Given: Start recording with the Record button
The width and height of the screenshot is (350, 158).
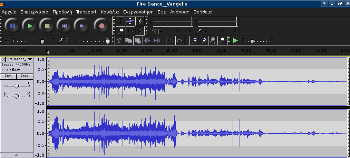Looking at the screenshot, I should click(x=102, y=26).
